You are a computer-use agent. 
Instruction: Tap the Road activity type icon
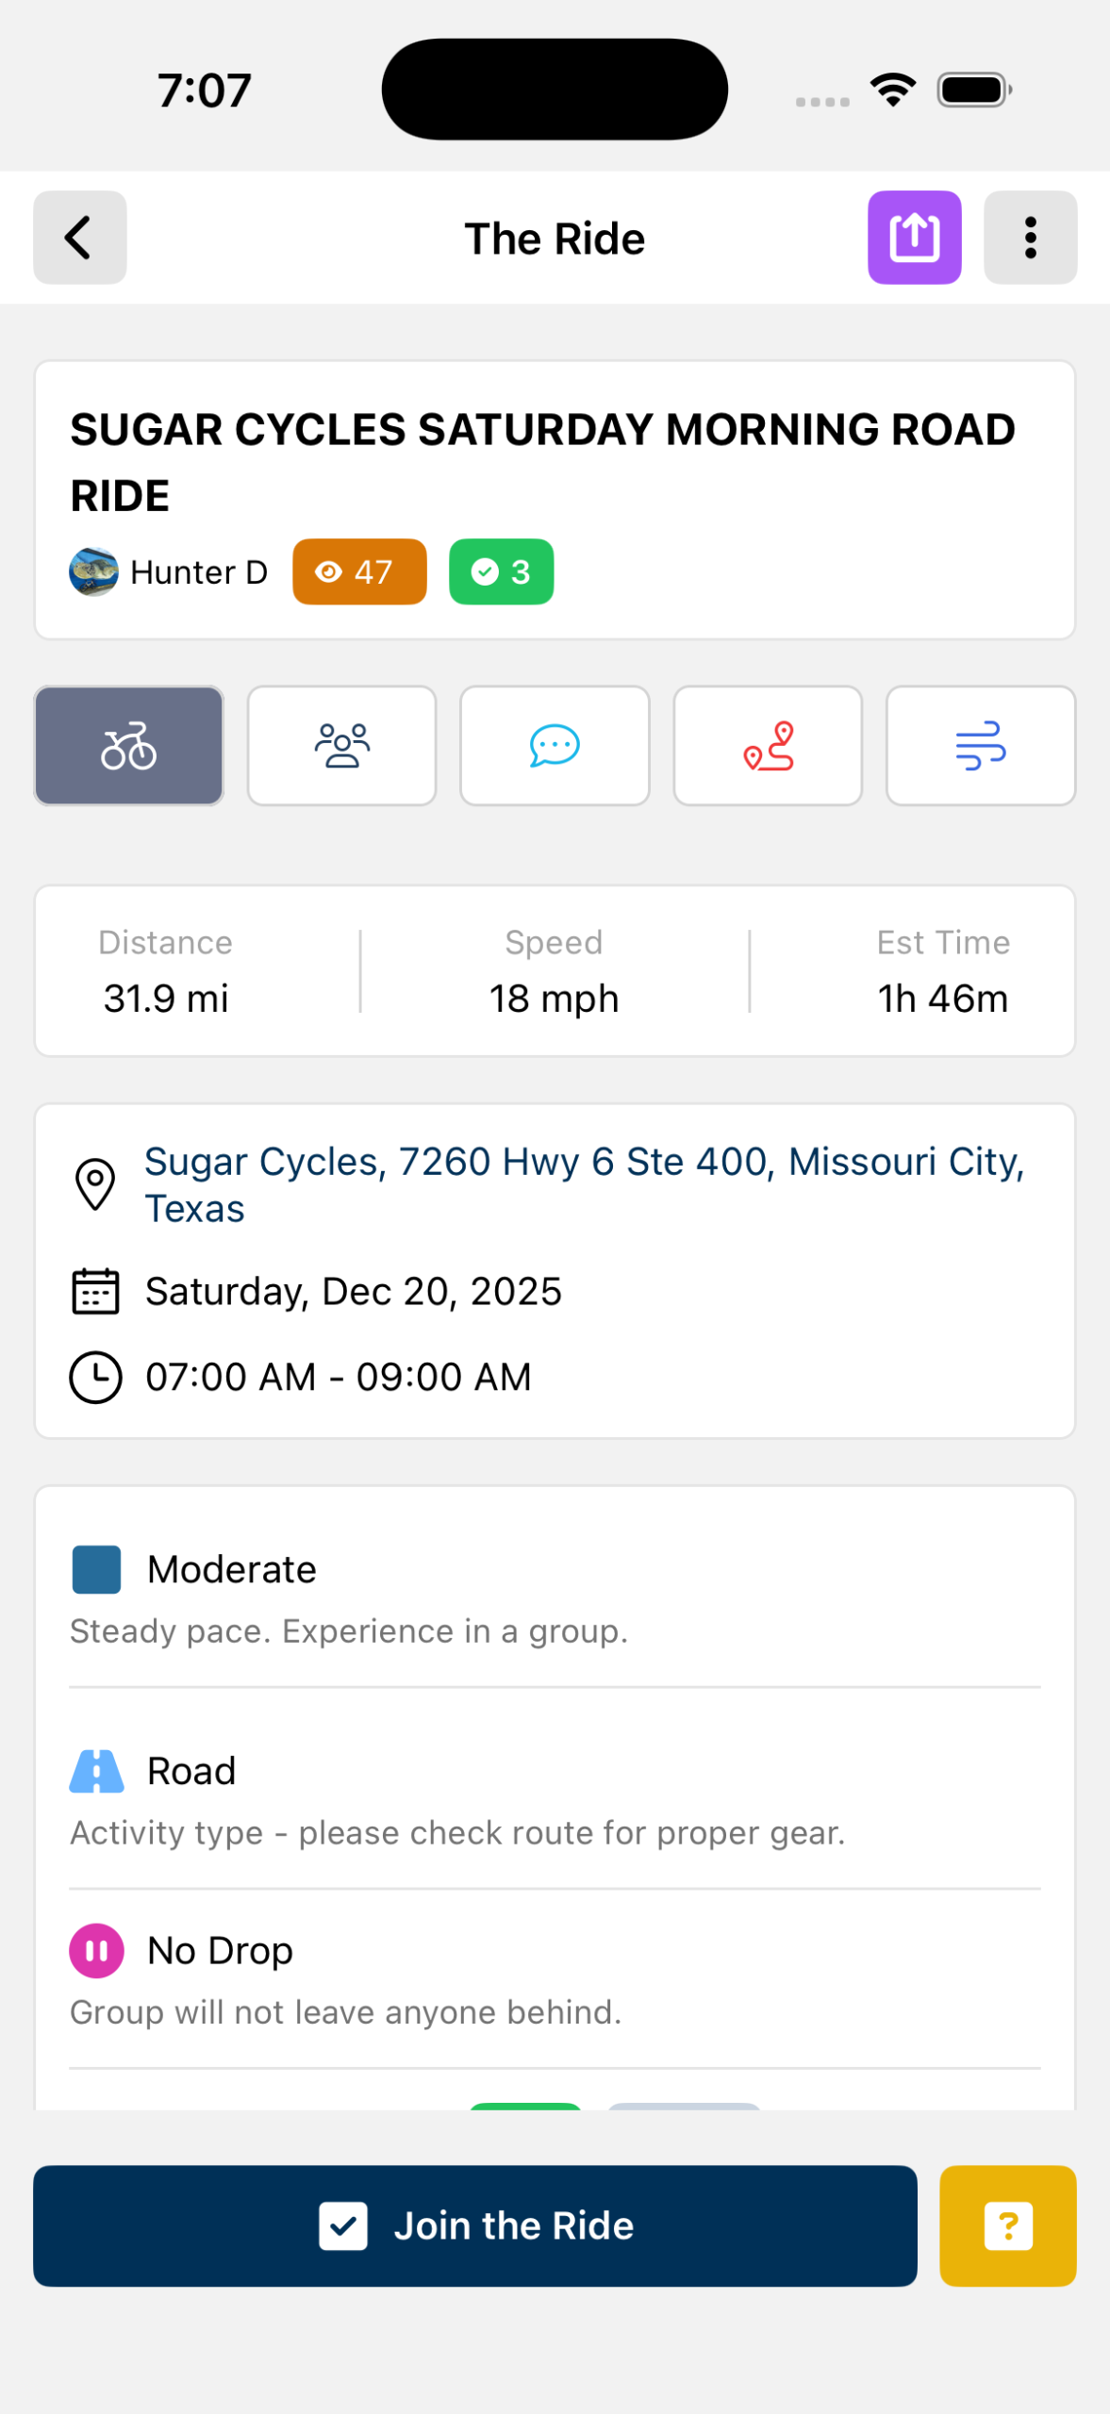pyautogui.click(x=96, y=1771)
